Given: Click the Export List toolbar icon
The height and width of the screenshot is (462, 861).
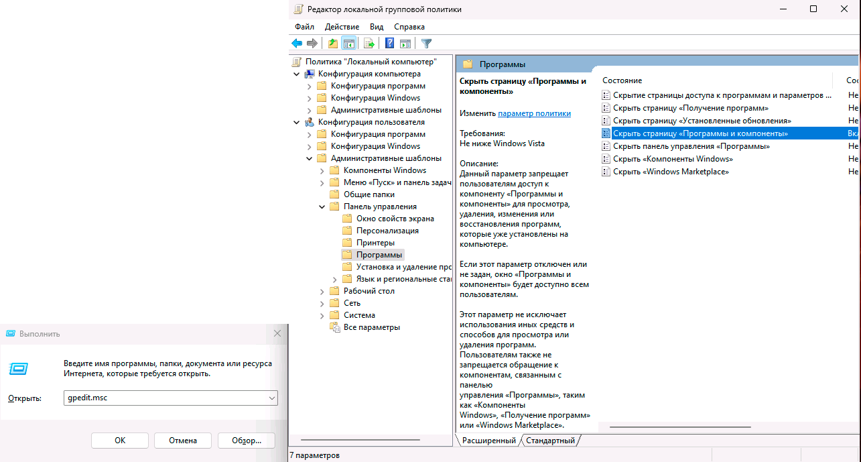Looking at the screenshot, I should click(369, 44).
